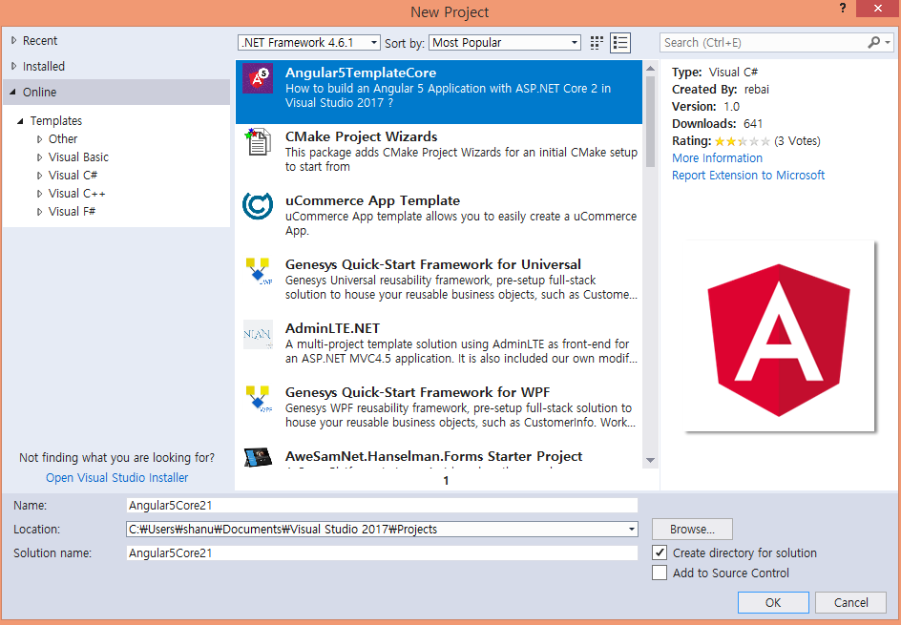Viewport: 901px width, 625px height.
Task: Switch to medium icons list view
Action: [620, 43]
